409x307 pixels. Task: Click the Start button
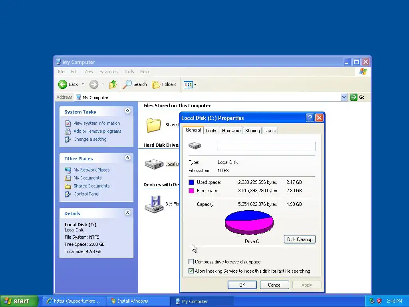(x=19, y=301)
